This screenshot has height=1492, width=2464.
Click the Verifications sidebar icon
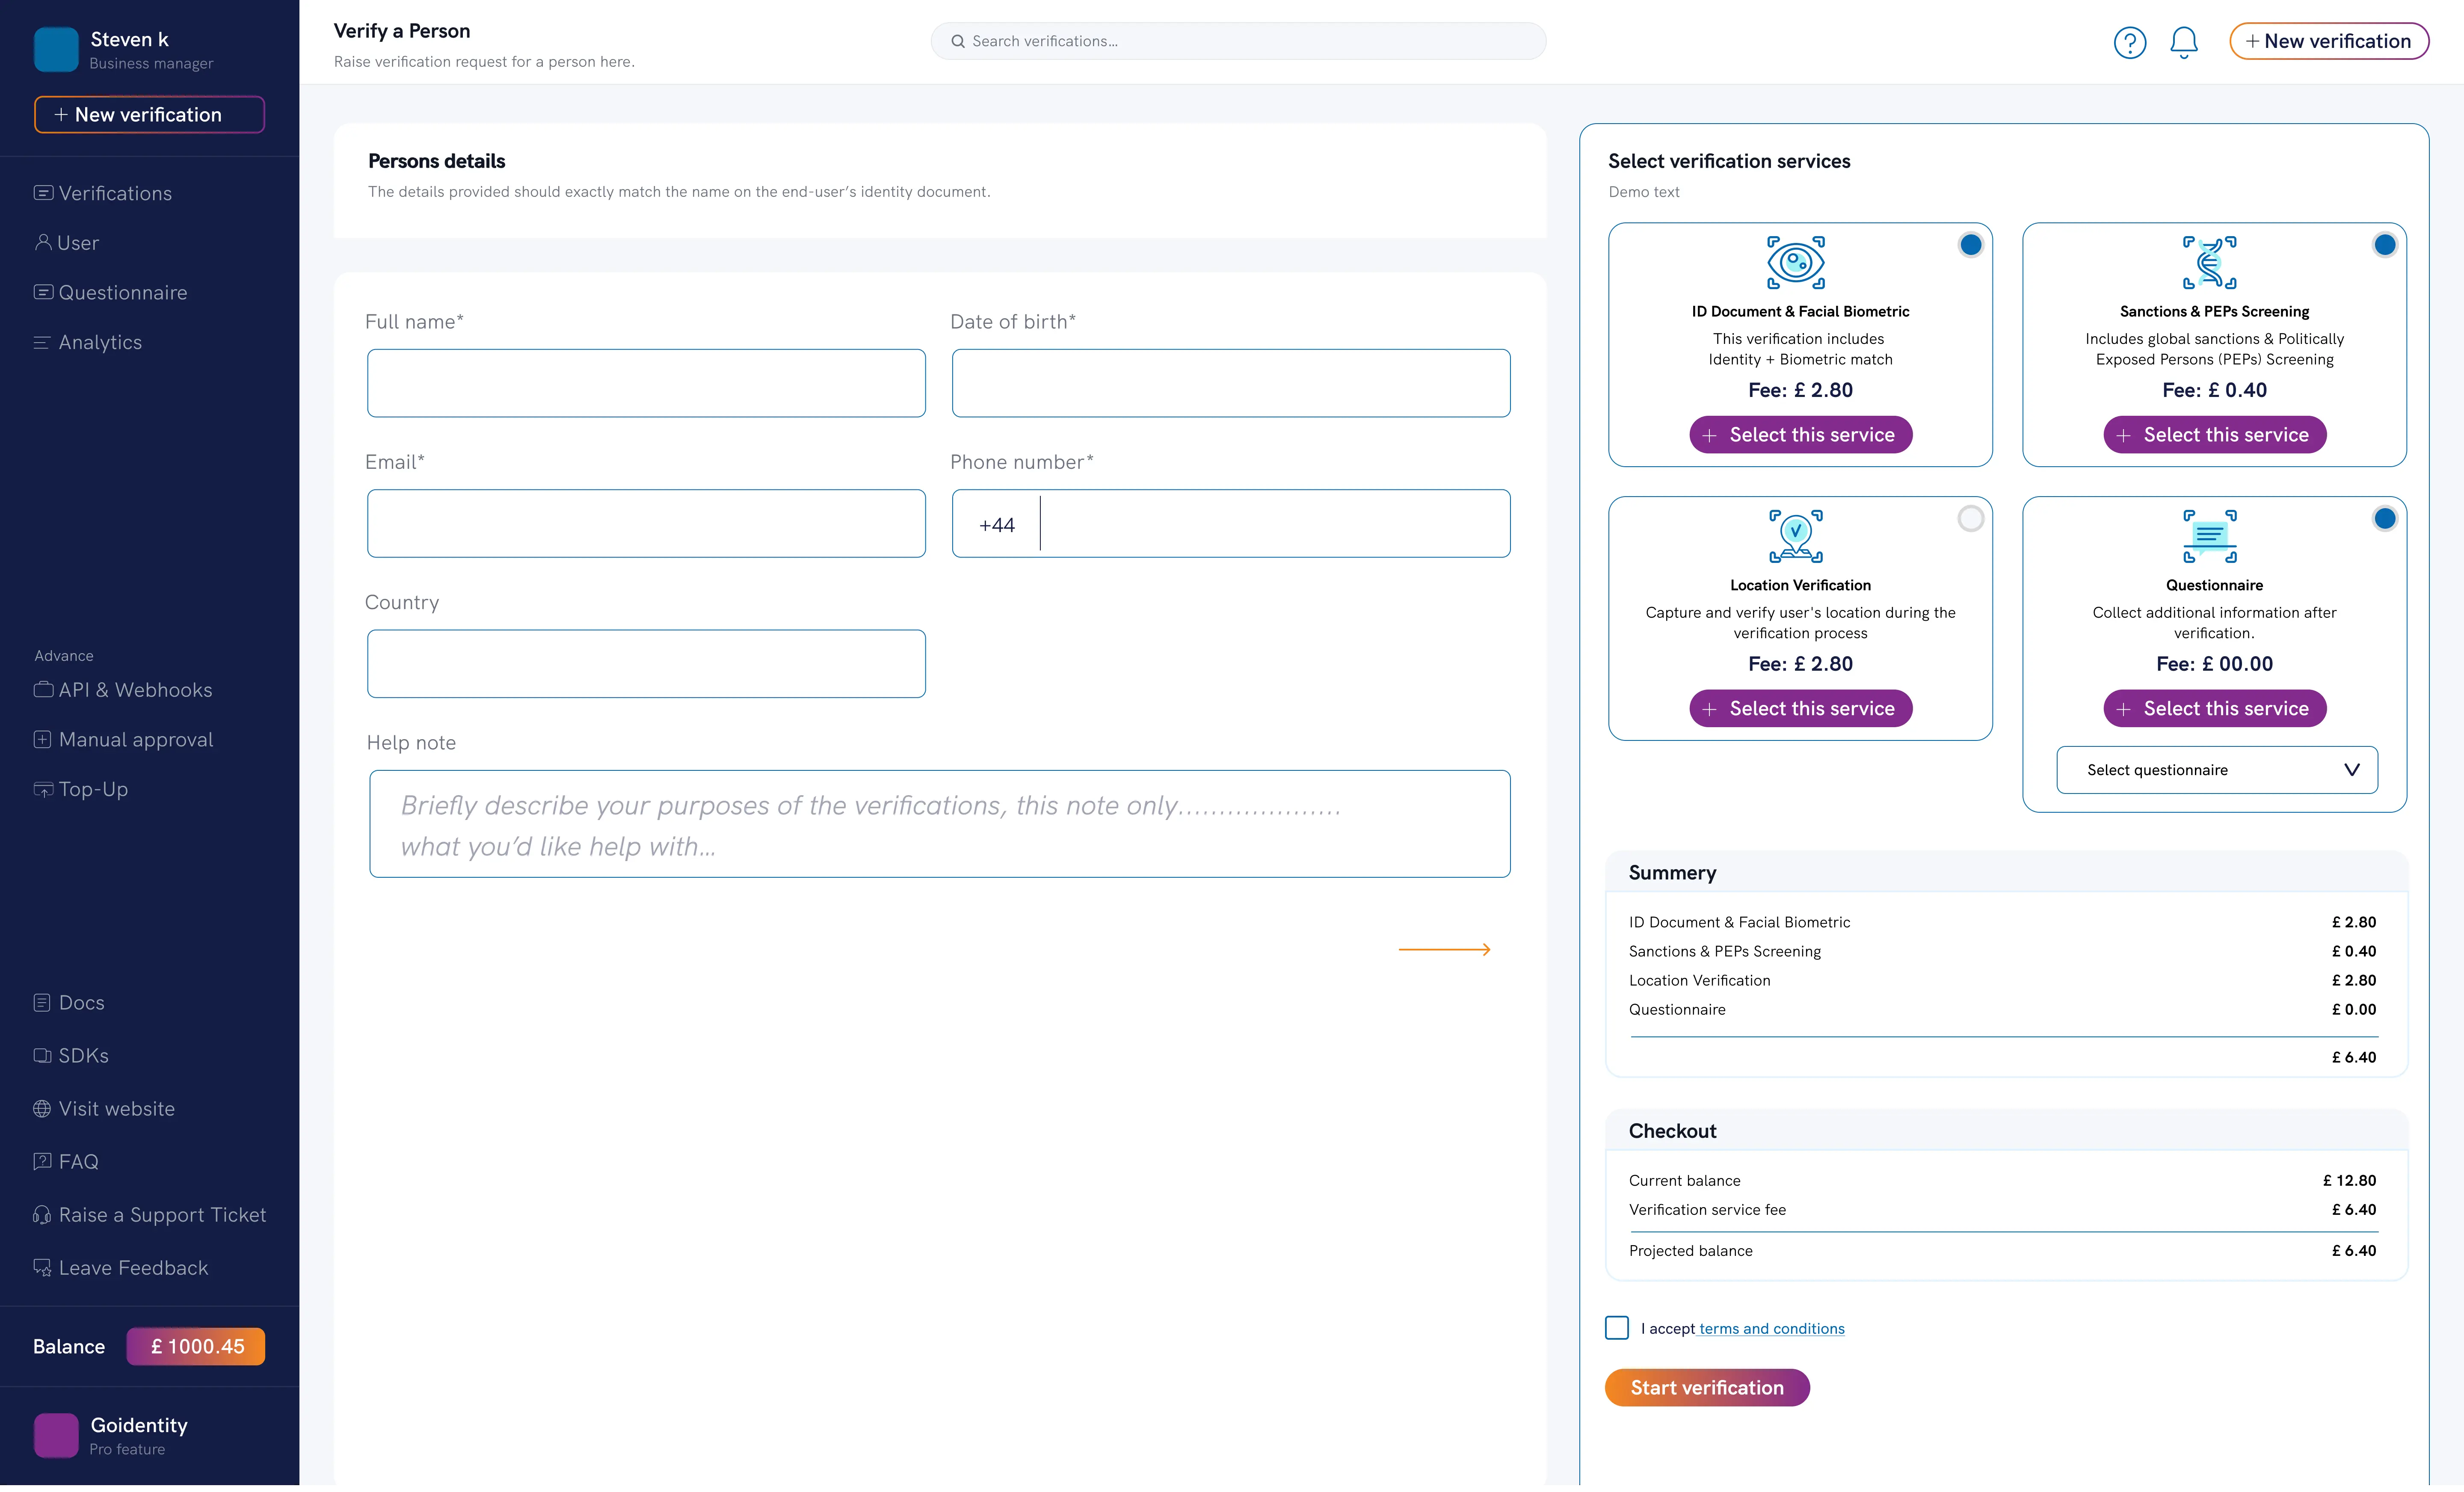pos(43,192)
